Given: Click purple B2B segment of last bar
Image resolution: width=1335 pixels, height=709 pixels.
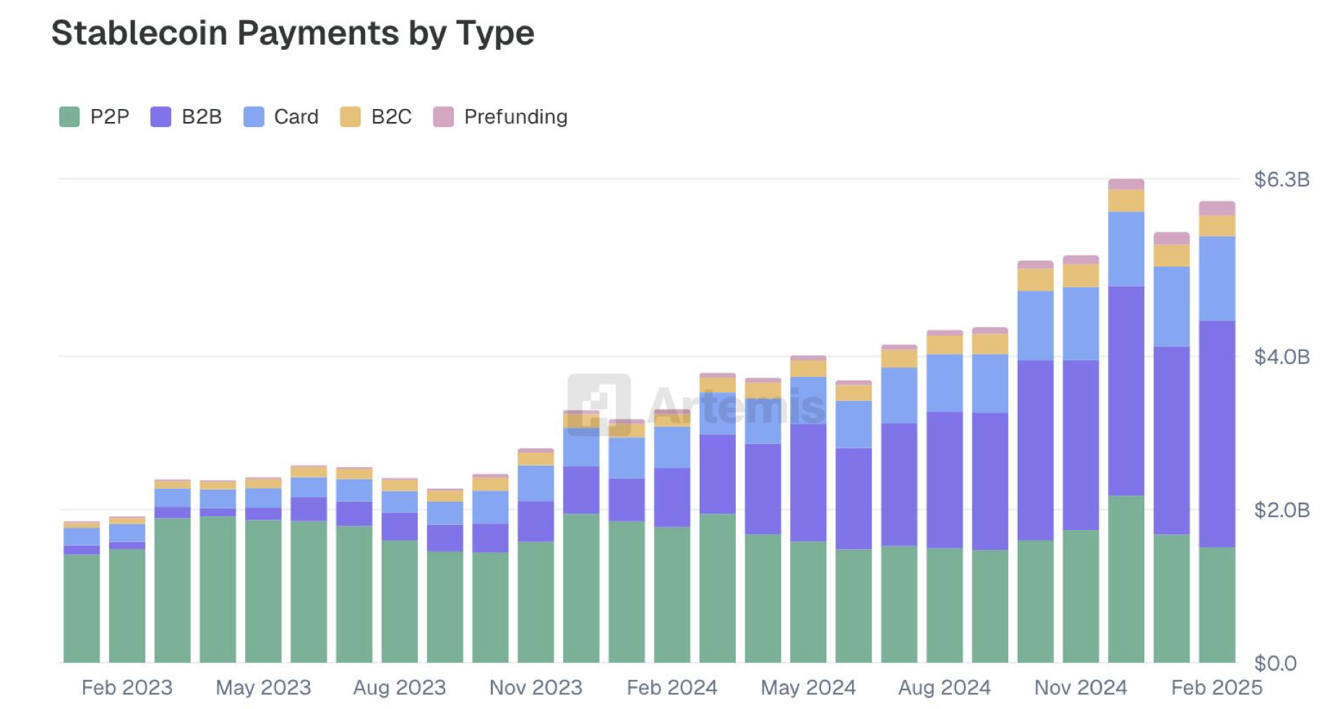Looking at the screenshot, I should pos(1217,433).
